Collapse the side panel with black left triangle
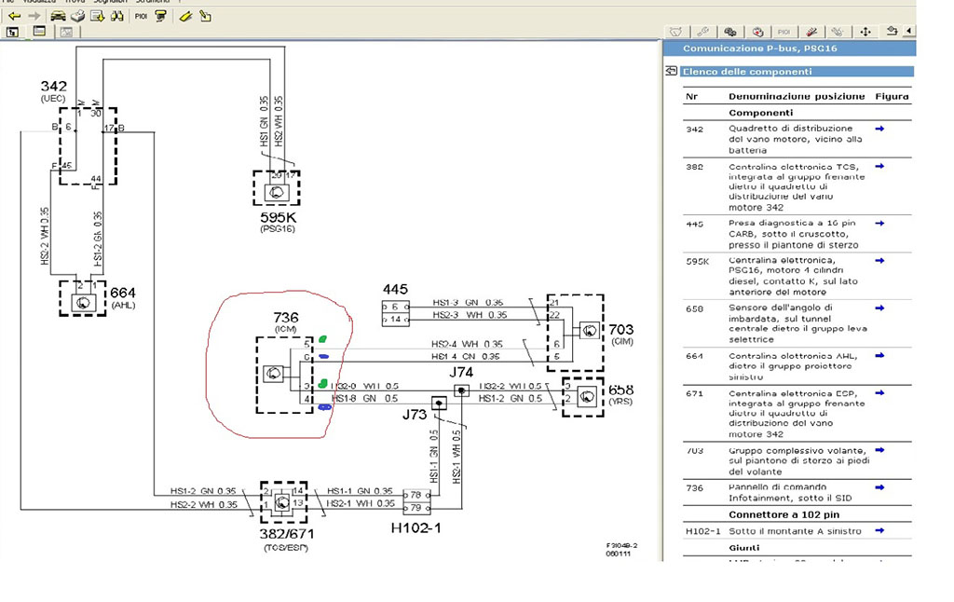Image resolution: width=954 pixels, height=602 pixels. pos(909,31)
